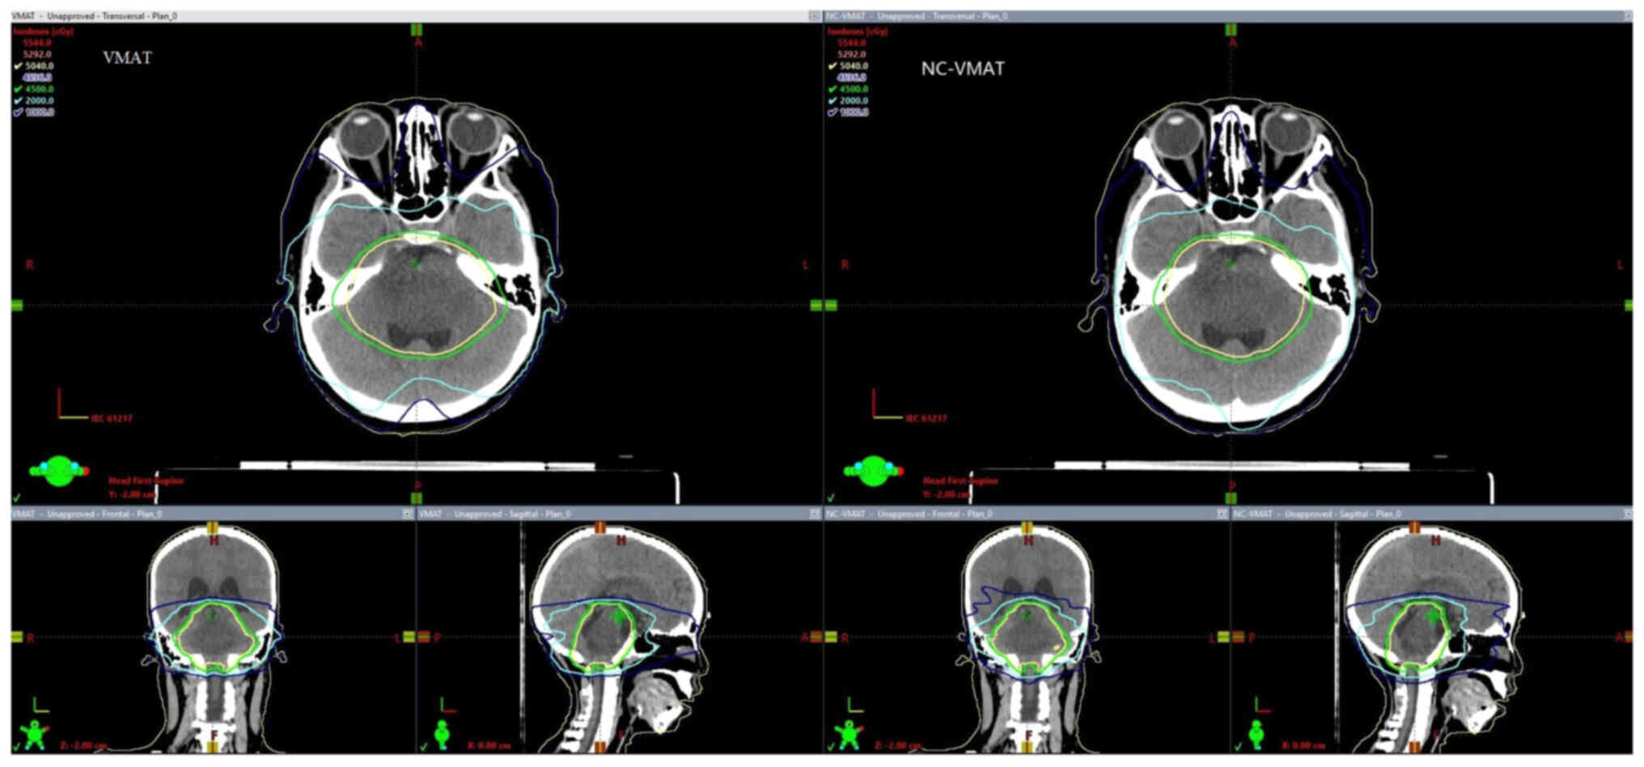This screenshot has width=1644, height=767.
Task: Click the patient orientation icon in VMAT transversal view
Action: point(59,470)
